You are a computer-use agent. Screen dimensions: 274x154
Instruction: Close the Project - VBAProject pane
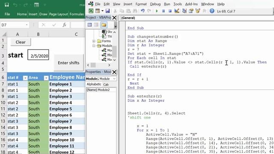(x=114, y=18)
